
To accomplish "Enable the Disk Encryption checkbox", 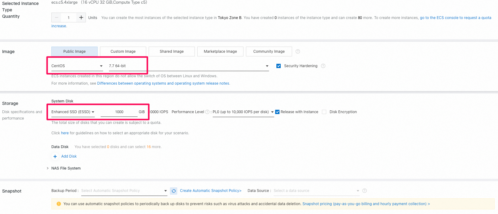I will point(324,112).
